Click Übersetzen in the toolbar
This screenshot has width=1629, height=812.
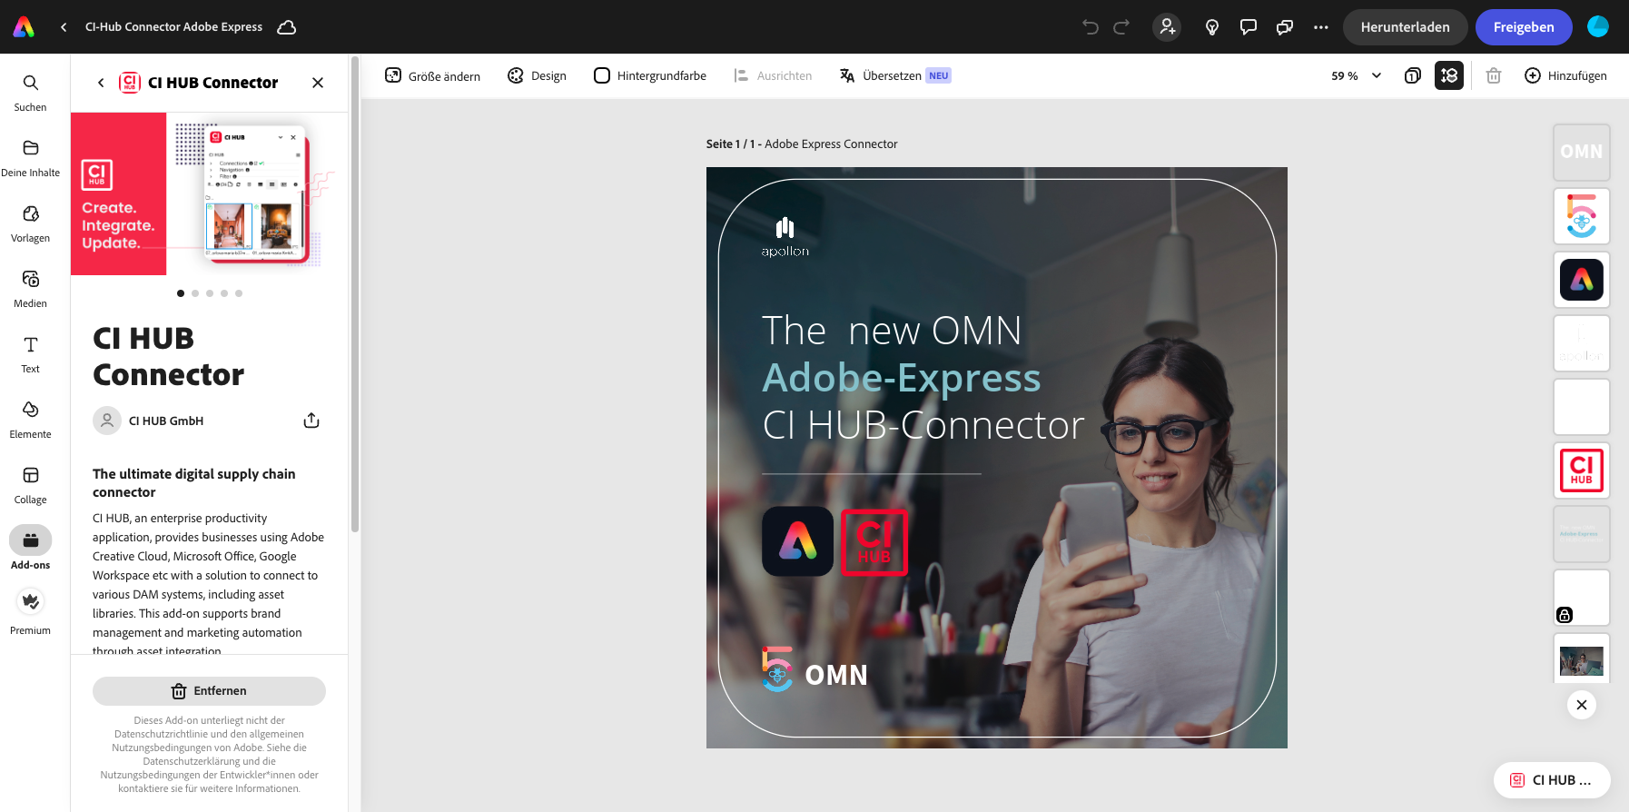click(x=894, y=76)
